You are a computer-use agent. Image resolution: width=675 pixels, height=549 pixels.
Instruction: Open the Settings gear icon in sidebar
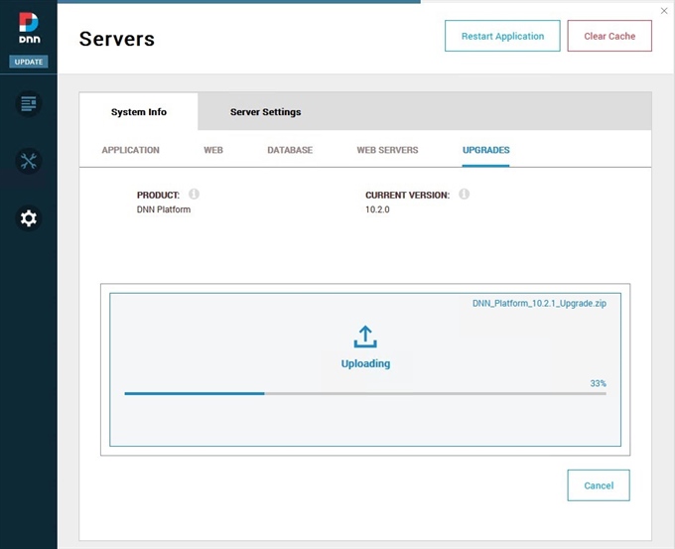[28, 218]
